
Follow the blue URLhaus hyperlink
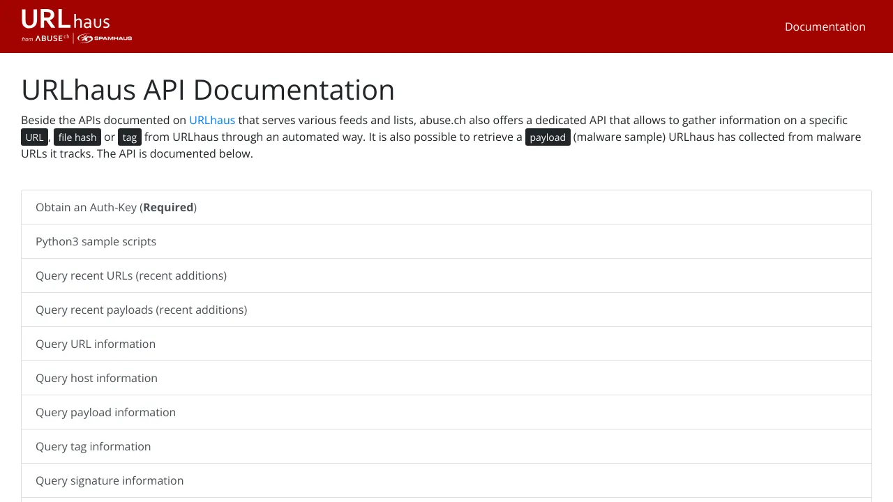pyautogui.click(x=212, y=120)
